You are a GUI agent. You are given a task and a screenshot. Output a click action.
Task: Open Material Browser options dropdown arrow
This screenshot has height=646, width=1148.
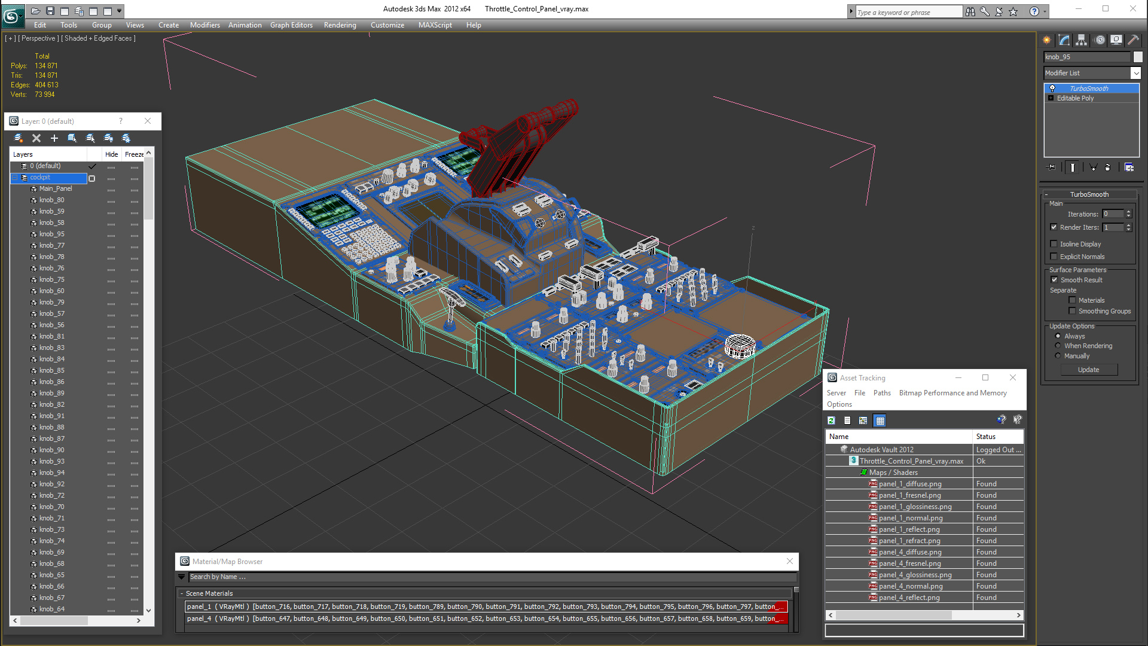(x=181, y=577)
